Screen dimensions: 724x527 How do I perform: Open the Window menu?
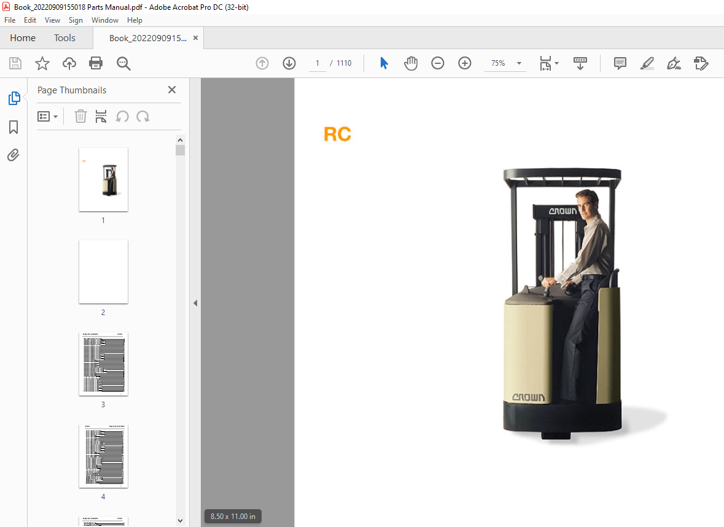pos(105,20)
